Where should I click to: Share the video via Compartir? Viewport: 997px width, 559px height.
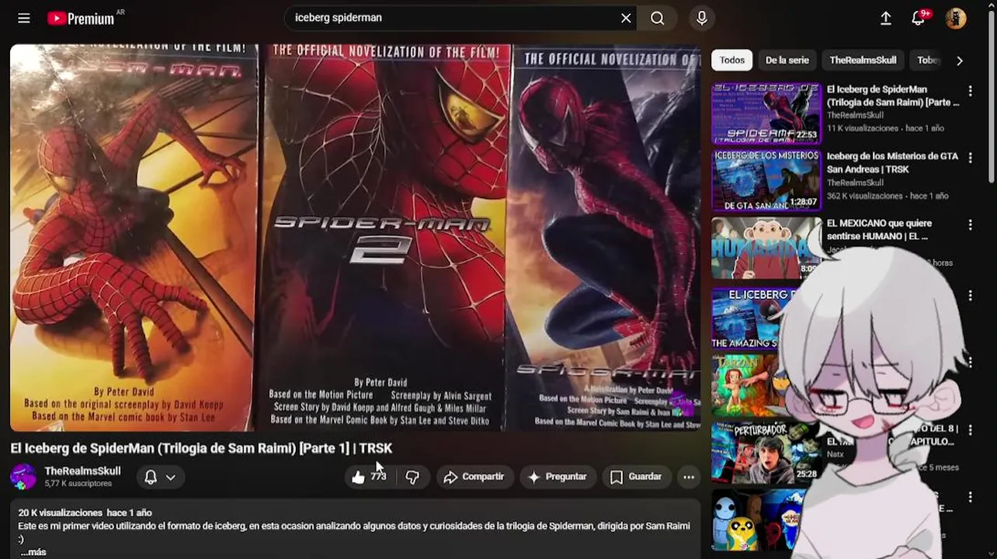[474, 477]
